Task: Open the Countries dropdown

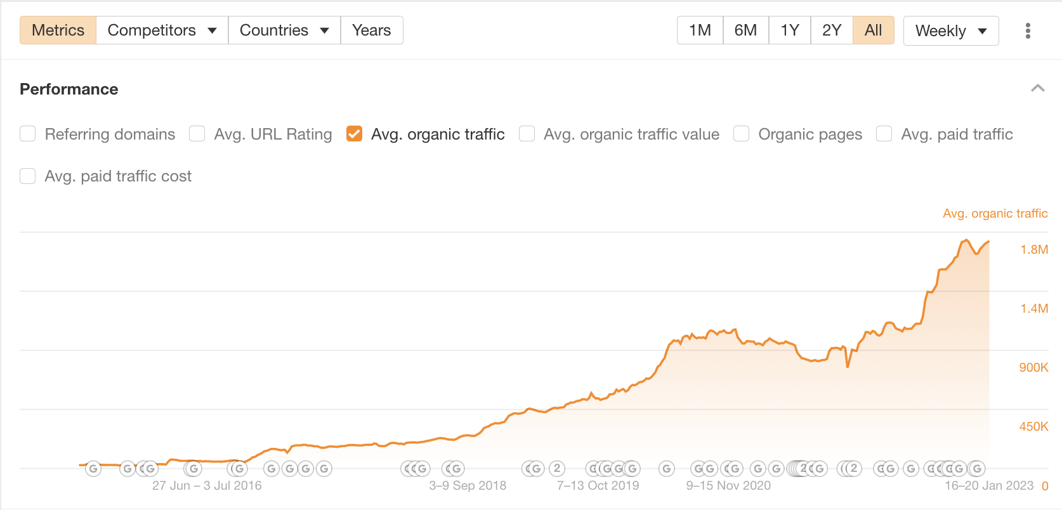Action: (284, 30)
